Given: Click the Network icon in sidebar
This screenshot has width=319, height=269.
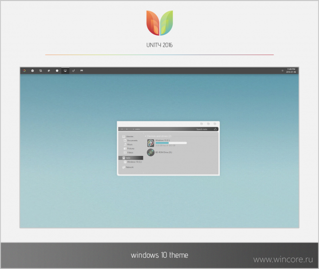Looking at the screenshot, I should click(x=124, y=167).
